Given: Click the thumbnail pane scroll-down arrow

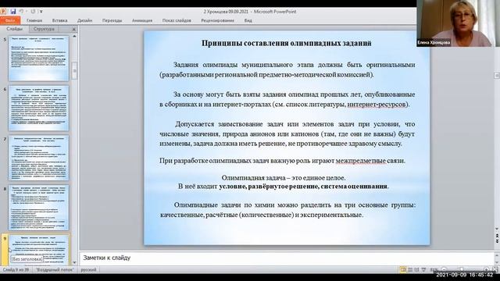Looking at the screenshot, I should click(75, 263).
